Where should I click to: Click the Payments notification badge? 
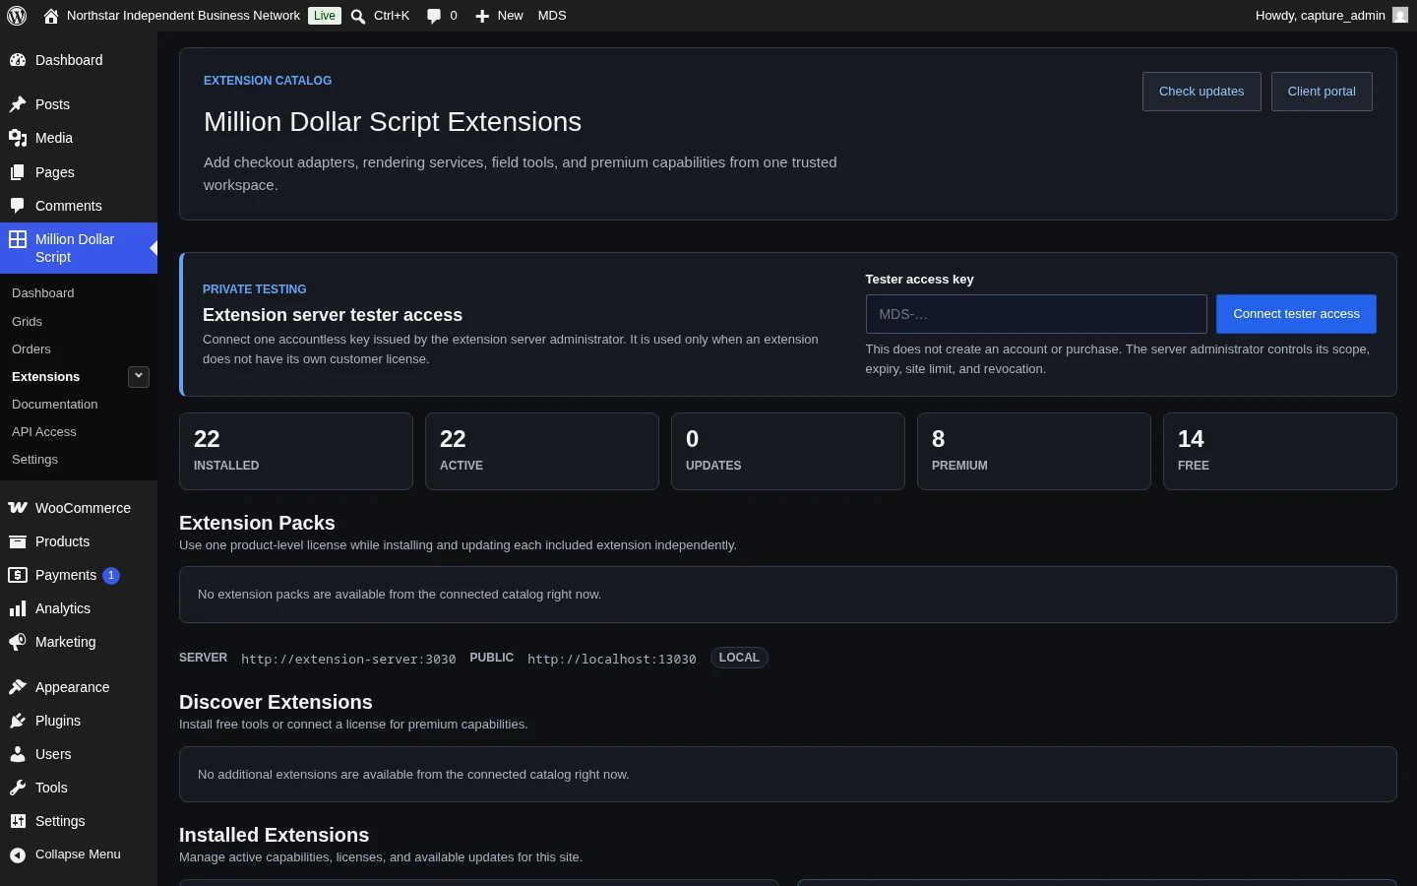click(x=111, y=576)
